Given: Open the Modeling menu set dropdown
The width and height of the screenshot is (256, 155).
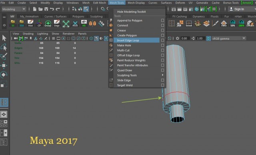Looking at the screenshot, I should click(14, 9).
